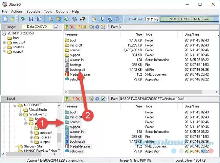Image resolution: width=220 pixels, height=163 pixels.
Task: Click the Exit door icon in main toolbar
Action: click(118, 19)
